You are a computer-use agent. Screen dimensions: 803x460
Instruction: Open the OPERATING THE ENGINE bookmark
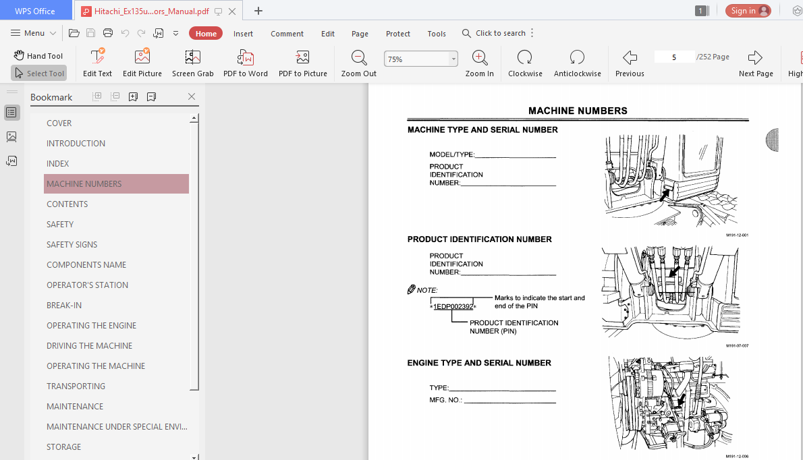click(91, 325)
